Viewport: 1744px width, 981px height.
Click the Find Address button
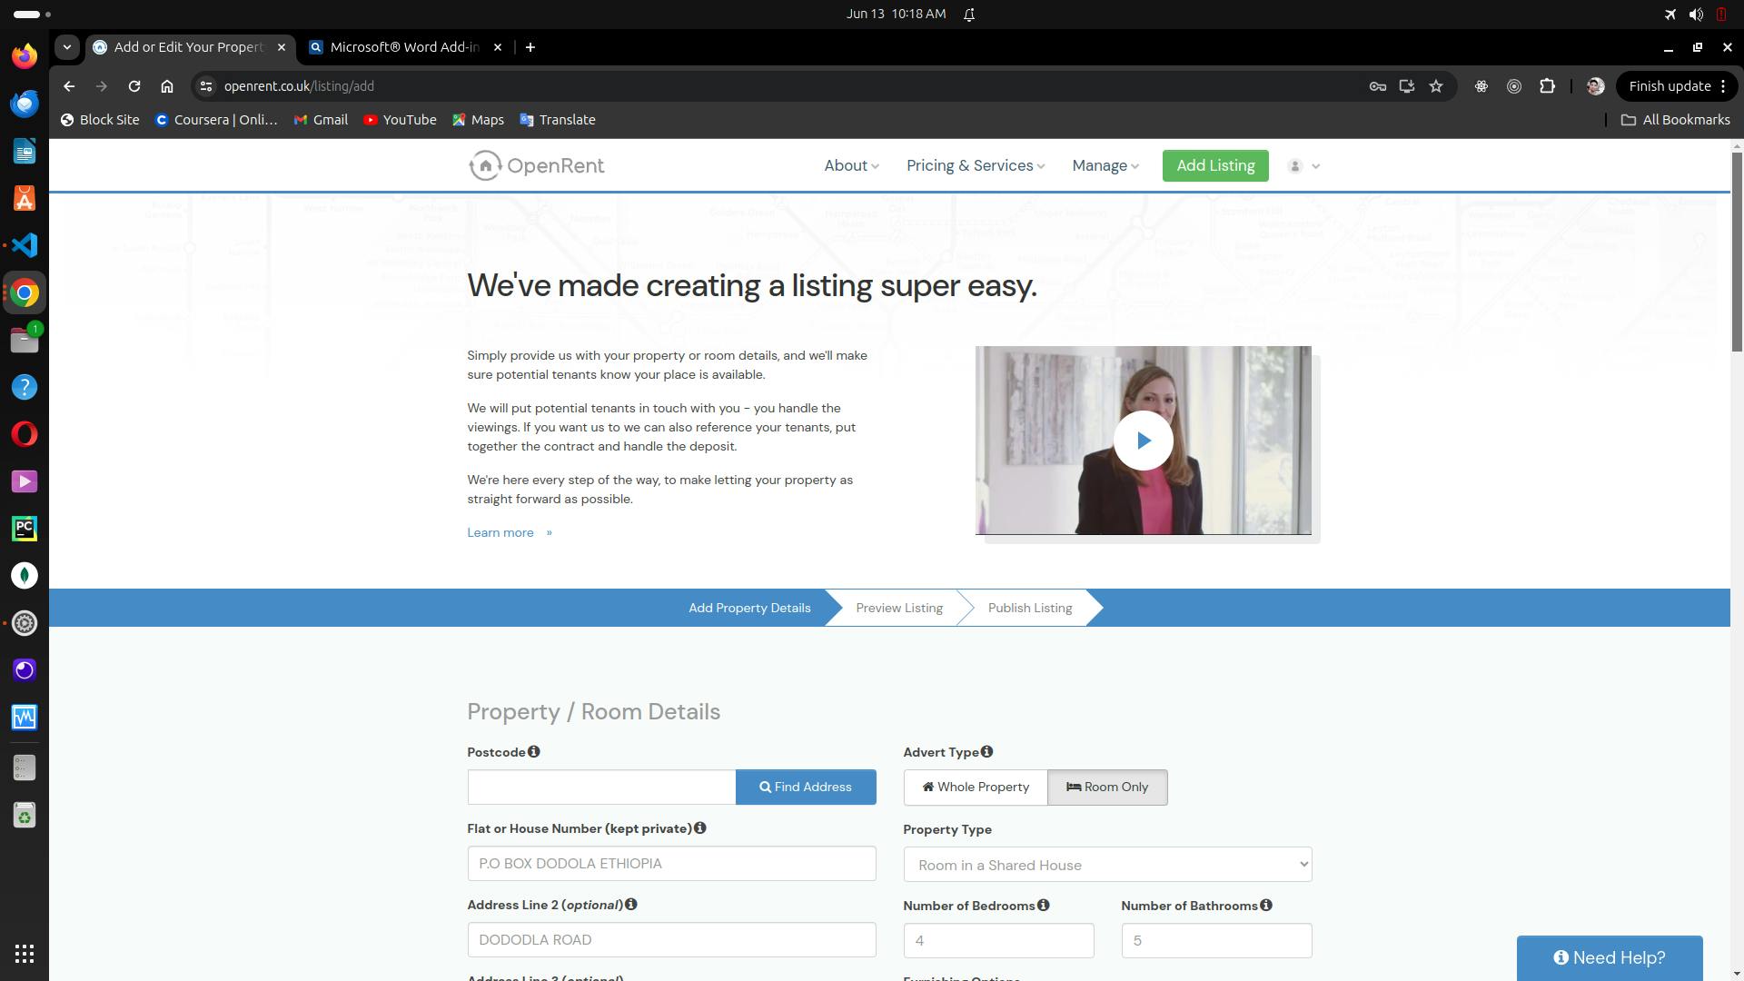pyautogui.click(x=806, y=788)
